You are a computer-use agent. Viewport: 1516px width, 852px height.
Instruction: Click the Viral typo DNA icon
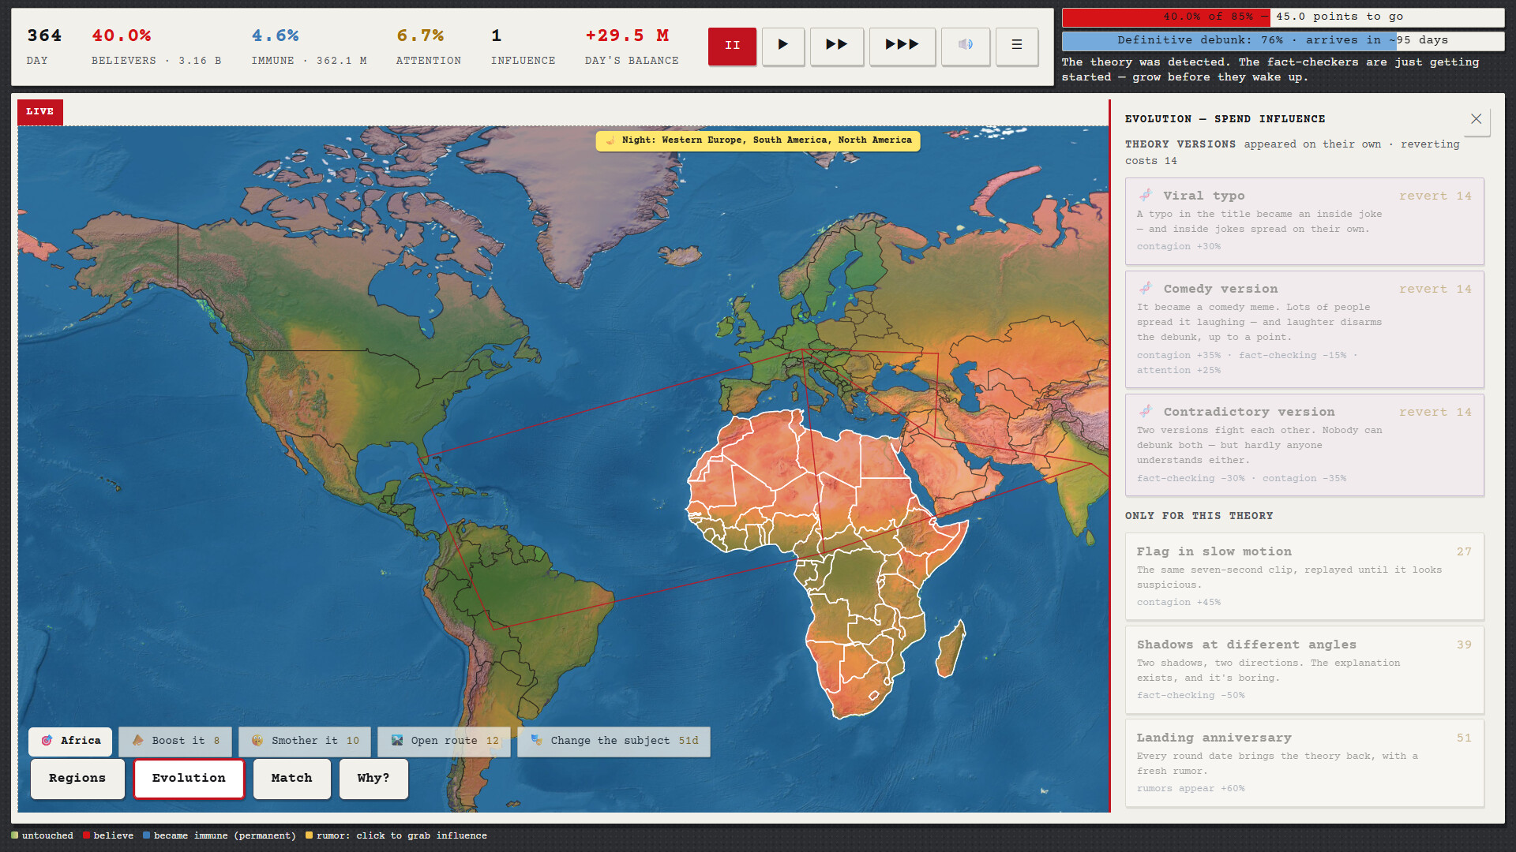(1146, 195)
